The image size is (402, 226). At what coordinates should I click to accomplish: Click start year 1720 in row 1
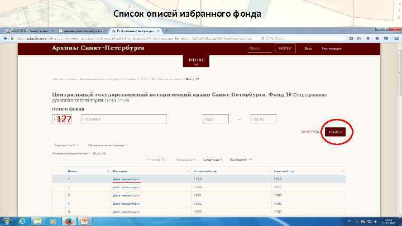click(x=198, y=179)
